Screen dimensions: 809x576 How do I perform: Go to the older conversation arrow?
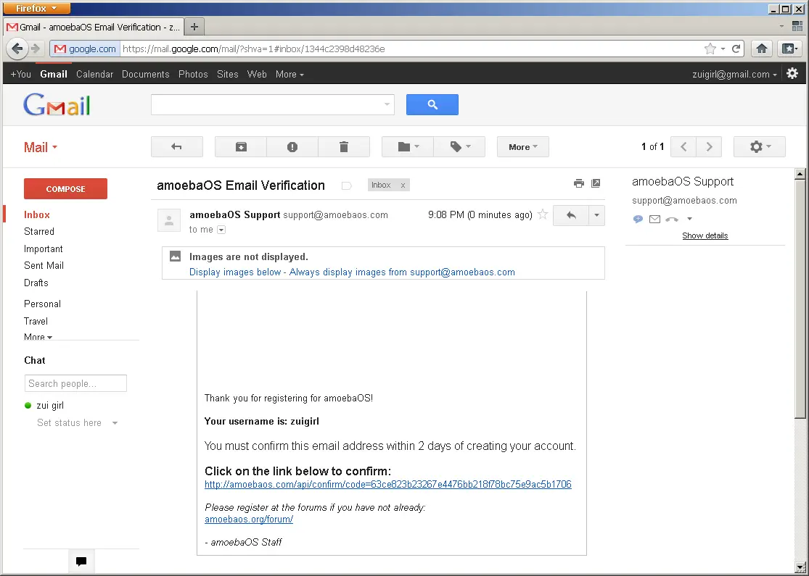(x=709, y=147)
